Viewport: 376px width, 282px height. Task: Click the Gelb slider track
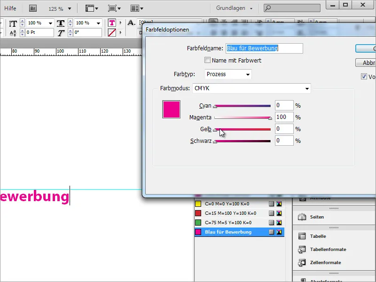click(243, 129)
